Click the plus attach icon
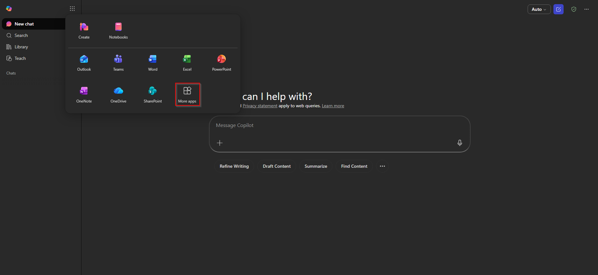 pyautogui.click(x=220, y=143)
